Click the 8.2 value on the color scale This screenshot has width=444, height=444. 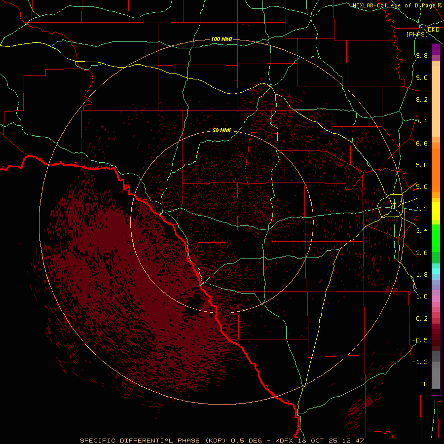[x=422, y=99]
